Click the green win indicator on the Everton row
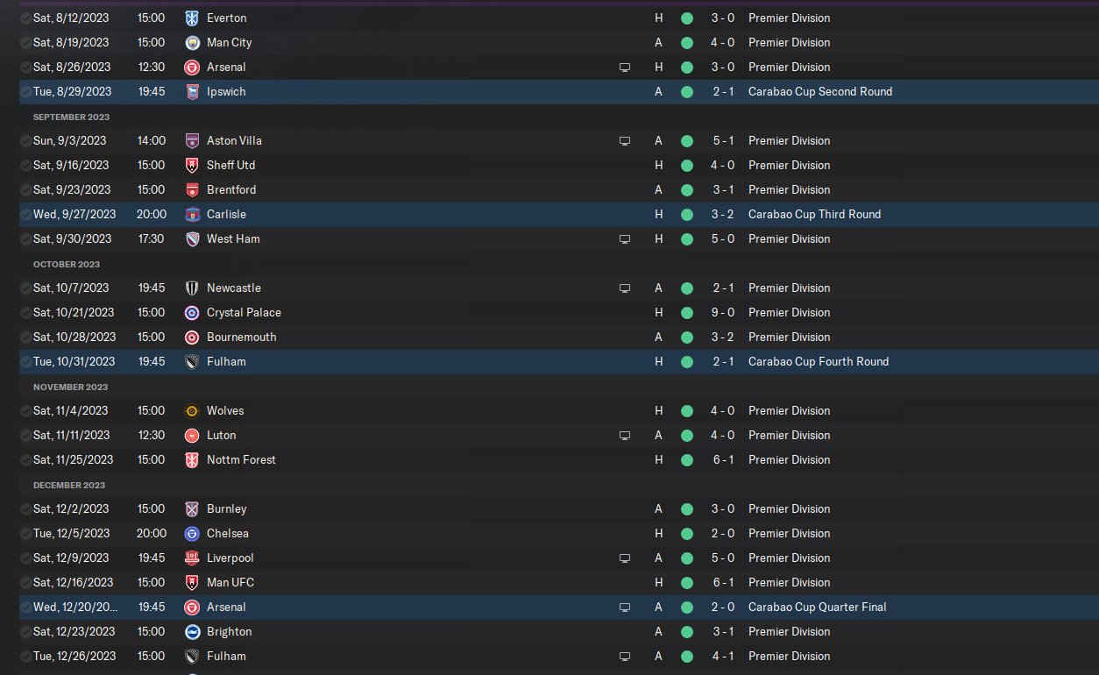Image resolution: width=1099 pixels, height=675 pixels. [x=686, y=18]
